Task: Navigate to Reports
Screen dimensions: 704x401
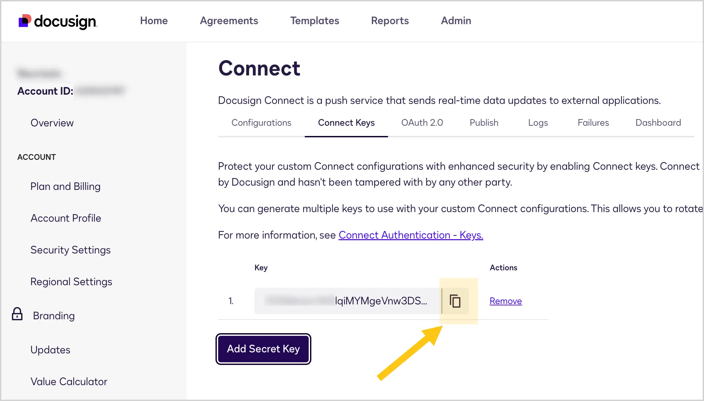Action: pyautogui.click(x=390, y=21)
